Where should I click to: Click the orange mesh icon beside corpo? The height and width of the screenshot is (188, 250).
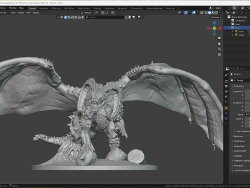pyautogui.click(x=236, y=35)
